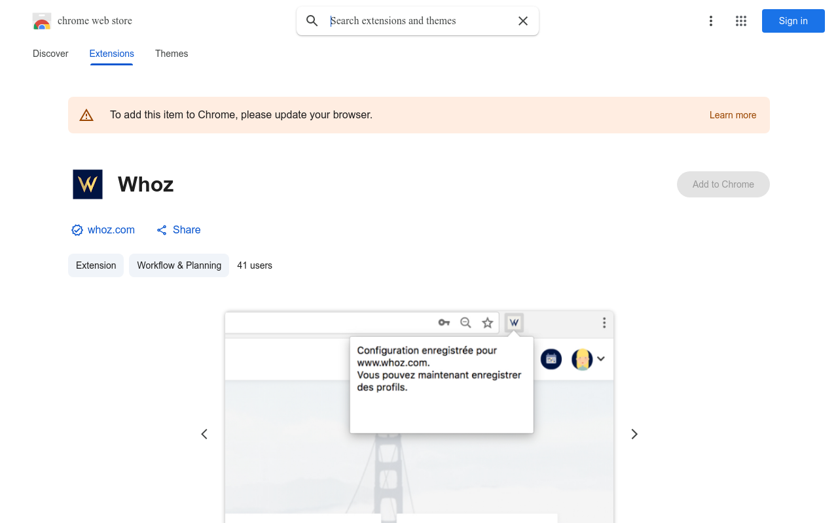Open the three-dot more options menu
This screenshot has height=523, width=838.
click(711, 21)
